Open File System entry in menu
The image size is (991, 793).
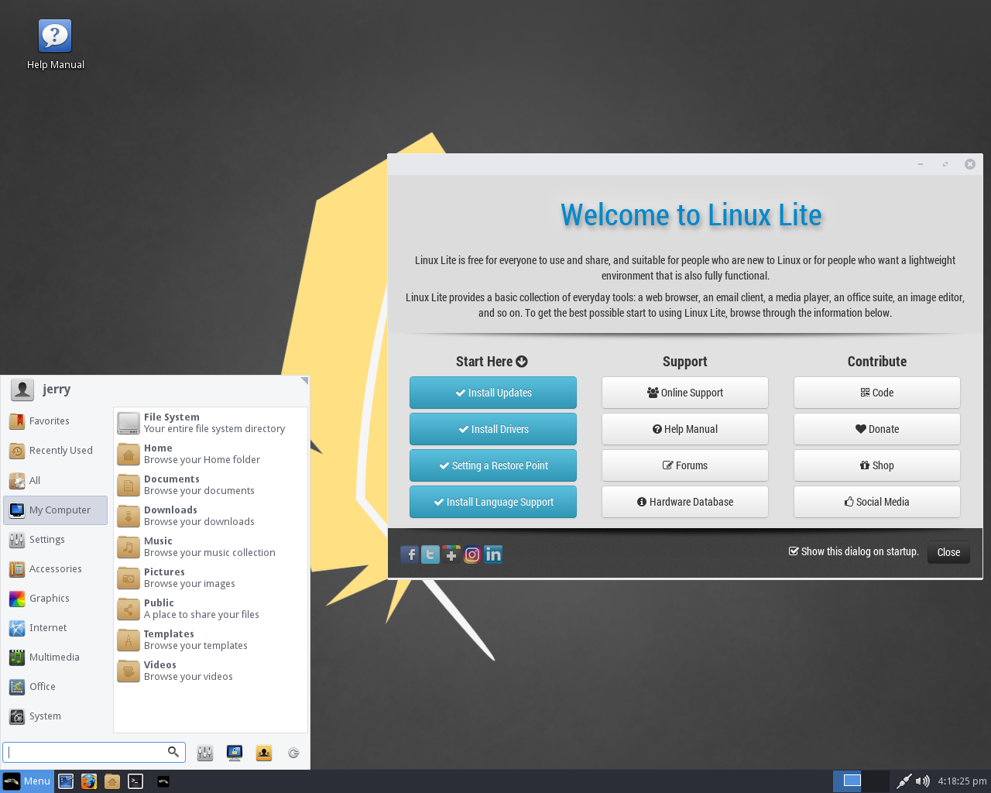click(x=211, y=423)
